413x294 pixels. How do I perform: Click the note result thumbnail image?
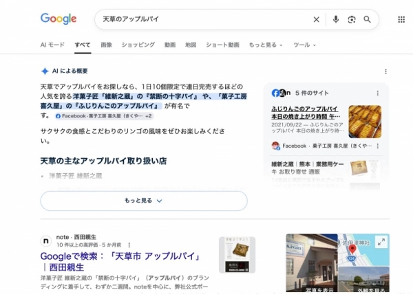237,255
